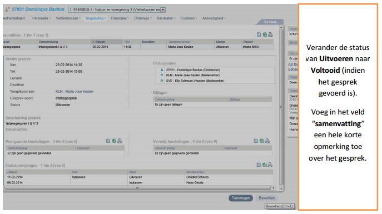
Task: Select the 06-02-2014 Statusovergangen row
Action: tap(140, 182)
